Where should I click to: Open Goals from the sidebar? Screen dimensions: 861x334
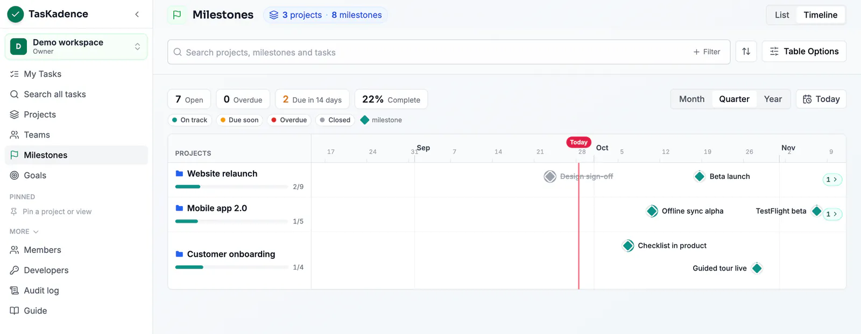coord(76,176)
